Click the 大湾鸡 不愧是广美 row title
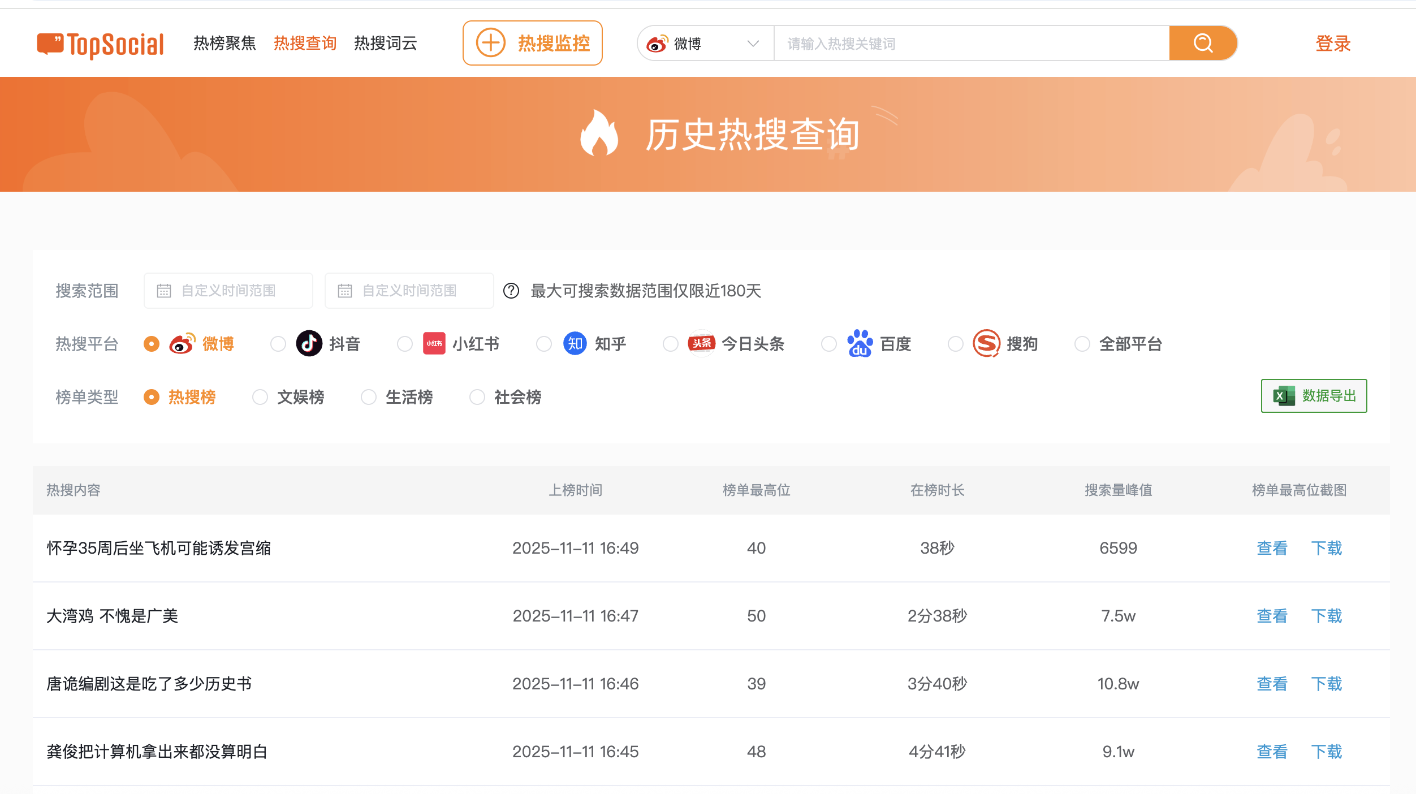The image size is (1416, 794). [112, 616]
